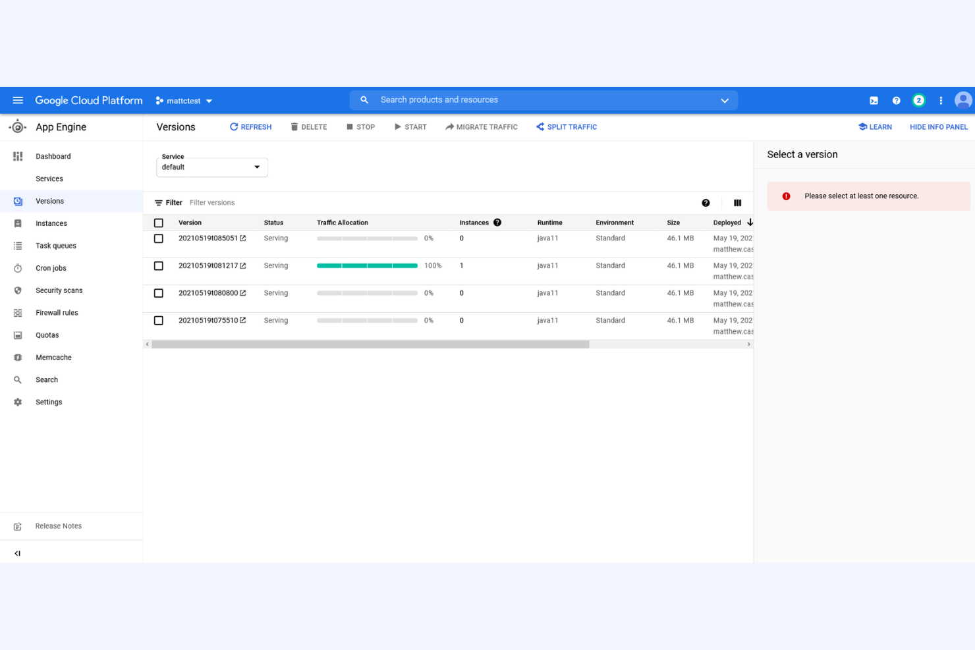Open the mattctest project selector
This screenshot has width=975, height=650.
[x=183, y=100]
